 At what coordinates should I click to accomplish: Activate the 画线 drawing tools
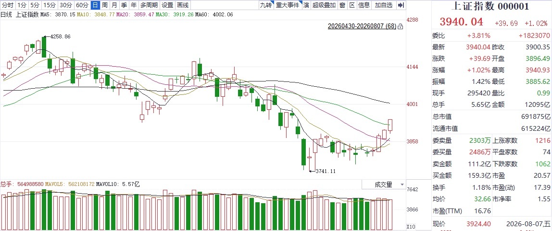pyautogui.click(x=183, y=5)
